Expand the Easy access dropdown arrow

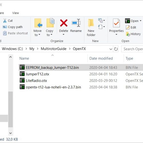click(104, 27)
